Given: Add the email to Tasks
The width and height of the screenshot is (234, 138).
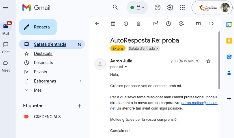Looking at the screenshot, I should tap(181, 24).
